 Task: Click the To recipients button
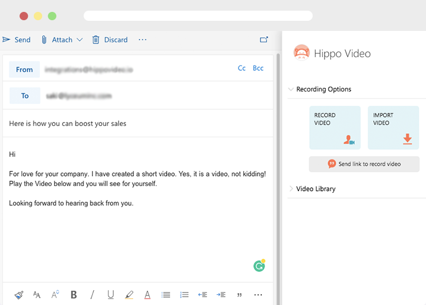click(25, 96)
